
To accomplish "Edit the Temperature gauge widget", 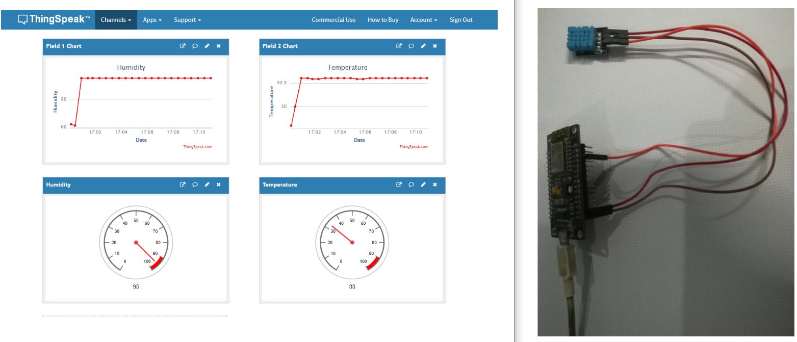I will click(x=423, y=185).
